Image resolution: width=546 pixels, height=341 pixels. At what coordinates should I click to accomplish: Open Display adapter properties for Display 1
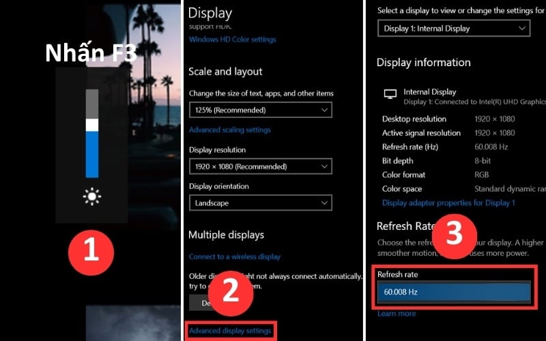pos(448,203)
